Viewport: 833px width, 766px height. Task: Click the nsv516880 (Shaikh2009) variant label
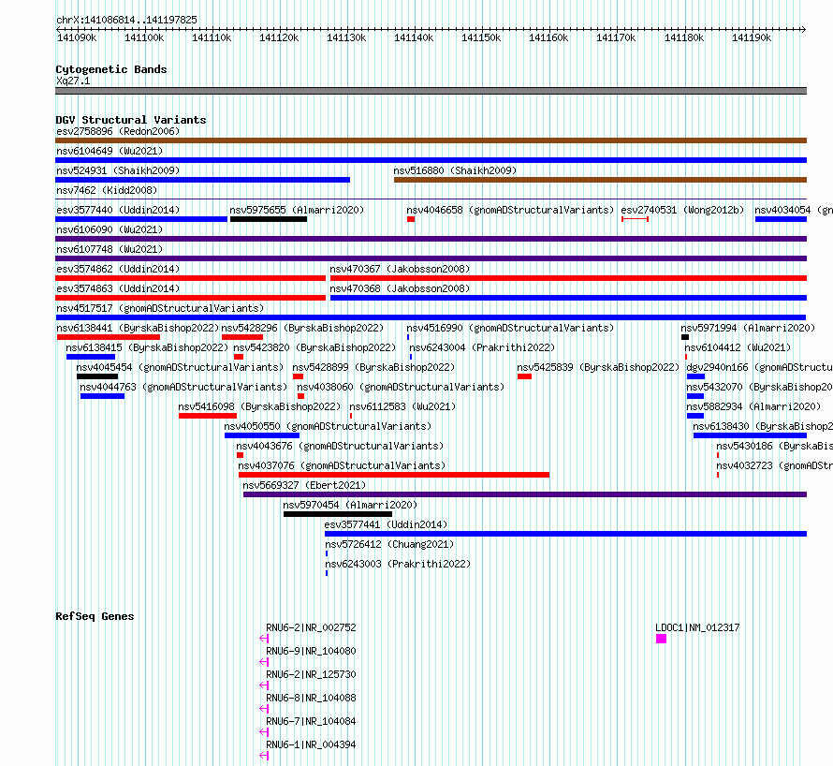pyautogui.click(x=455, y=170)
